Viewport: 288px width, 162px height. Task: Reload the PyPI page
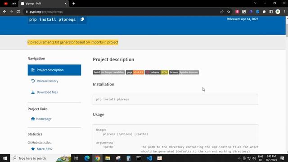click(x=18, y=12)
